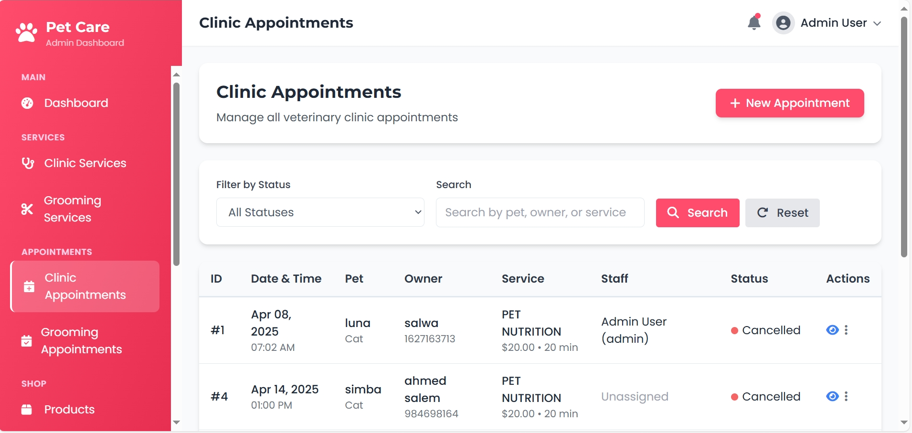The height and width of the screenshot is (433, 912).
Task: Focus the search by pet, owner field
Action: pyautogui.click(x=540, y=212)
